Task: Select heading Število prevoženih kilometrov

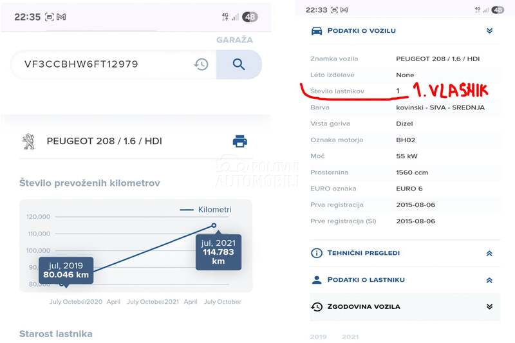Action: click(89, 183)
